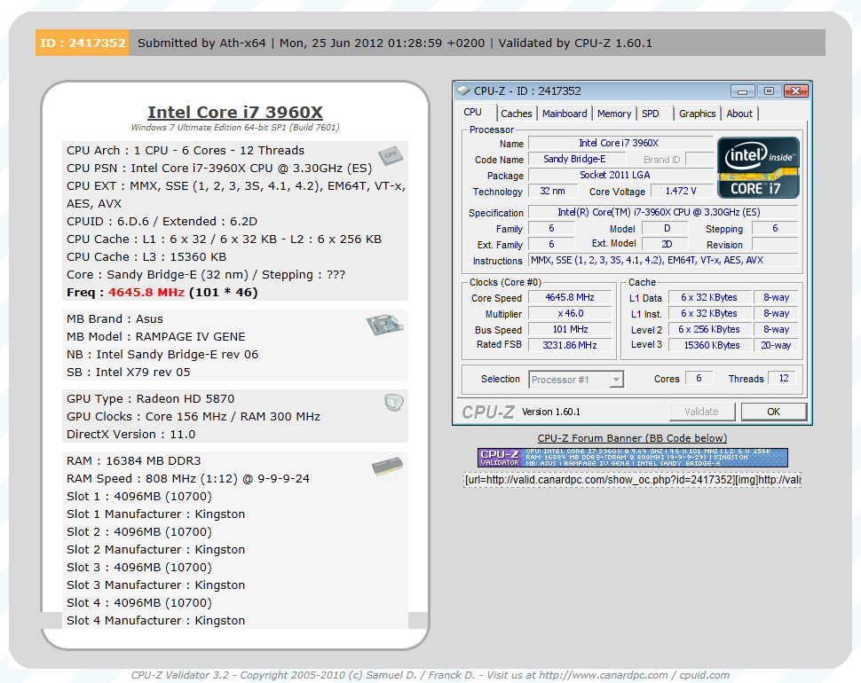Click the Code Name value 'Sandy Bridge-E'
The image size is (861, 683).
tap(575, 159)
